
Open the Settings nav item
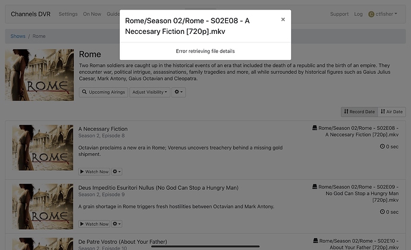coord(68,14)
